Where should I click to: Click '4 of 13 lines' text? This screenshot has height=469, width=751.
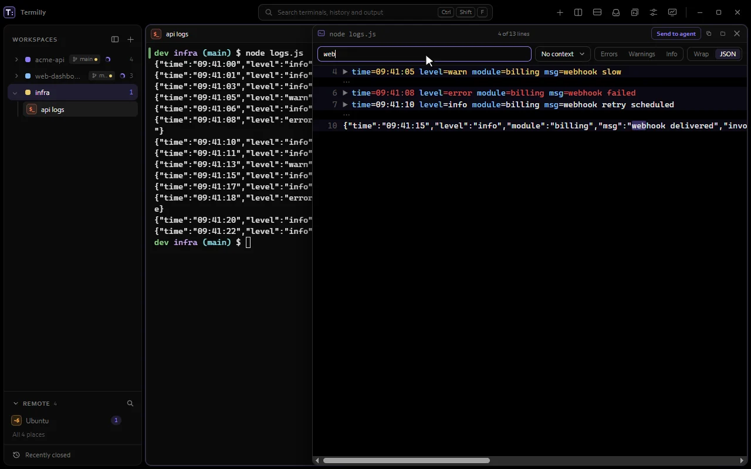point(514,34)
